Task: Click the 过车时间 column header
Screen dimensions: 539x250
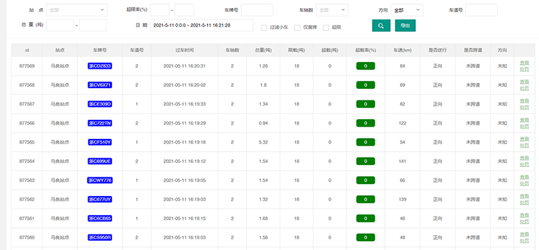Action: click(x=185, y=51)
